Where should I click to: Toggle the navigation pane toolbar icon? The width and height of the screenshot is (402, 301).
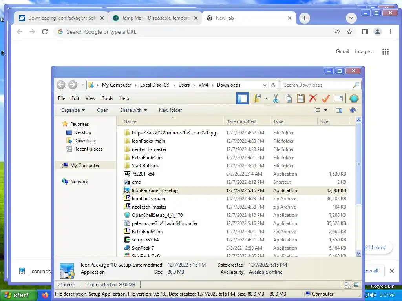242,98
